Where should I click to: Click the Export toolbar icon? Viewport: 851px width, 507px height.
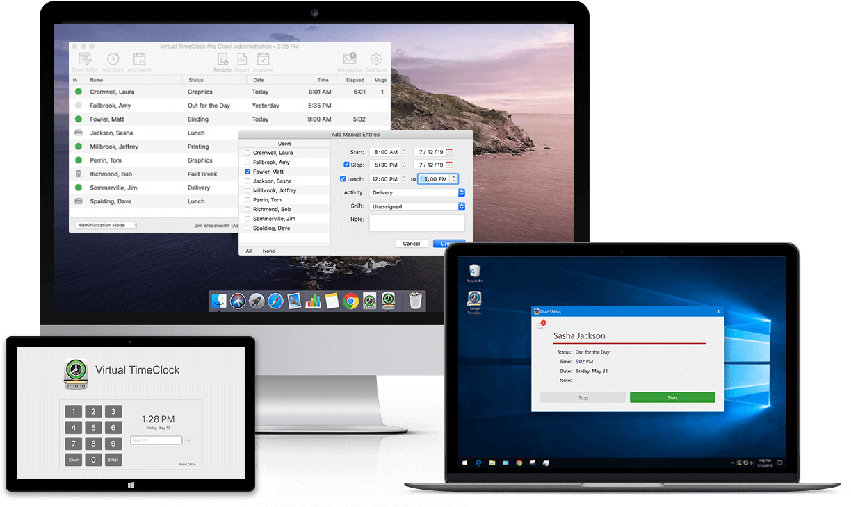coord(242,60)
